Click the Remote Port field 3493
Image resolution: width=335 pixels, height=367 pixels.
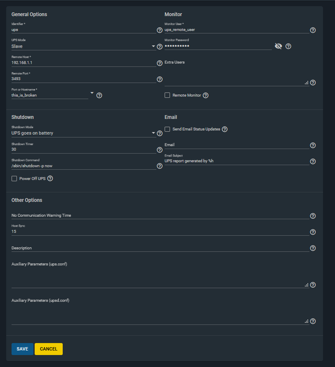84,79
